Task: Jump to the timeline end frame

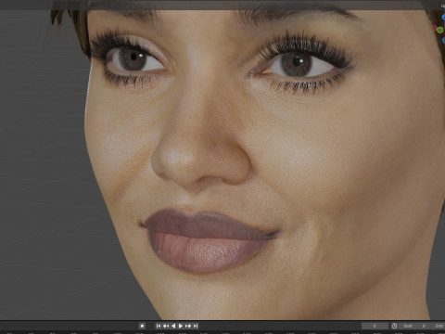Action: coord(196,326)
